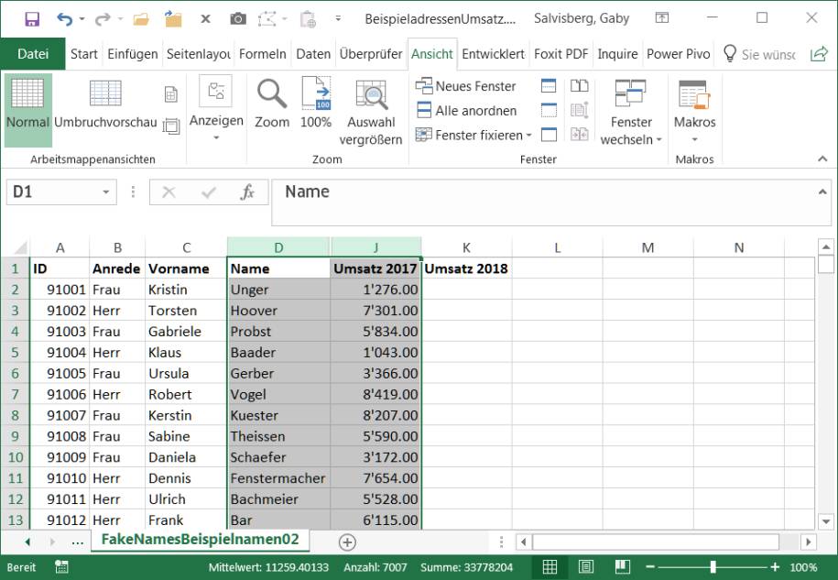Click the previous sheet navigation arrow
Viewport: 838px width, 580px height.
(27, 542)
